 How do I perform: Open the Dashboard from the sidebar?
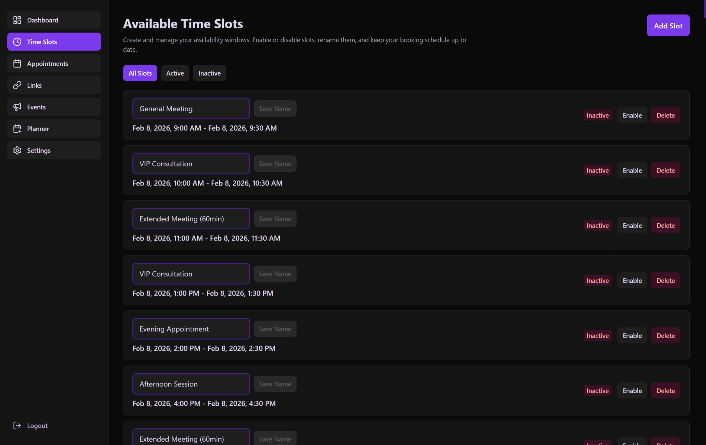[x=42, y=20]
